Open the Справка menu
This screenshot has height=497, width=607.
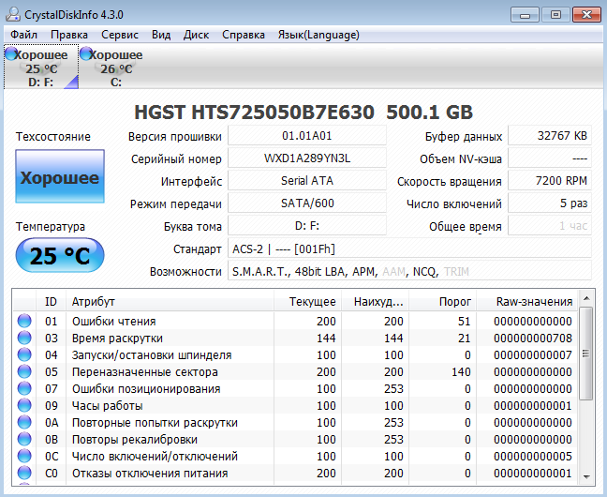pyautogui.click(x=244, y=35)
